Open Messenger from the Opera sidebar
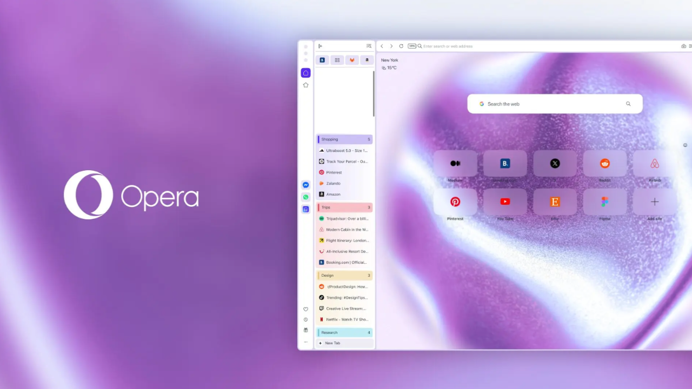The width and height of the screenshot is (692, 389). click(305, 185)
